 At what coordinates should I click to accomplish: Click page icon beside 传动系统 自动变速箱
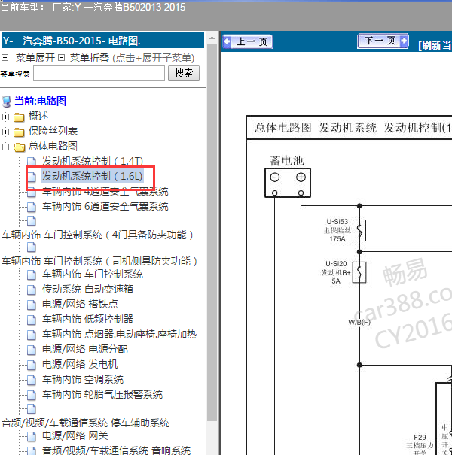32,290
